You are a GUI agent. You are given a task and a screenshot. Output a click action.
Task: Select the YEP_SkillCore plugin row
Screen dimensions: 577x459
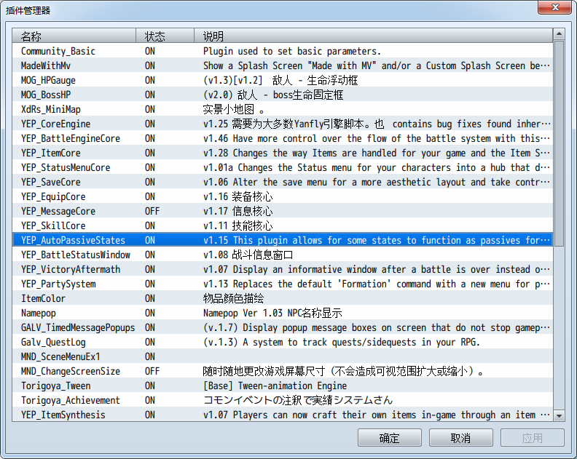[282, 225]
